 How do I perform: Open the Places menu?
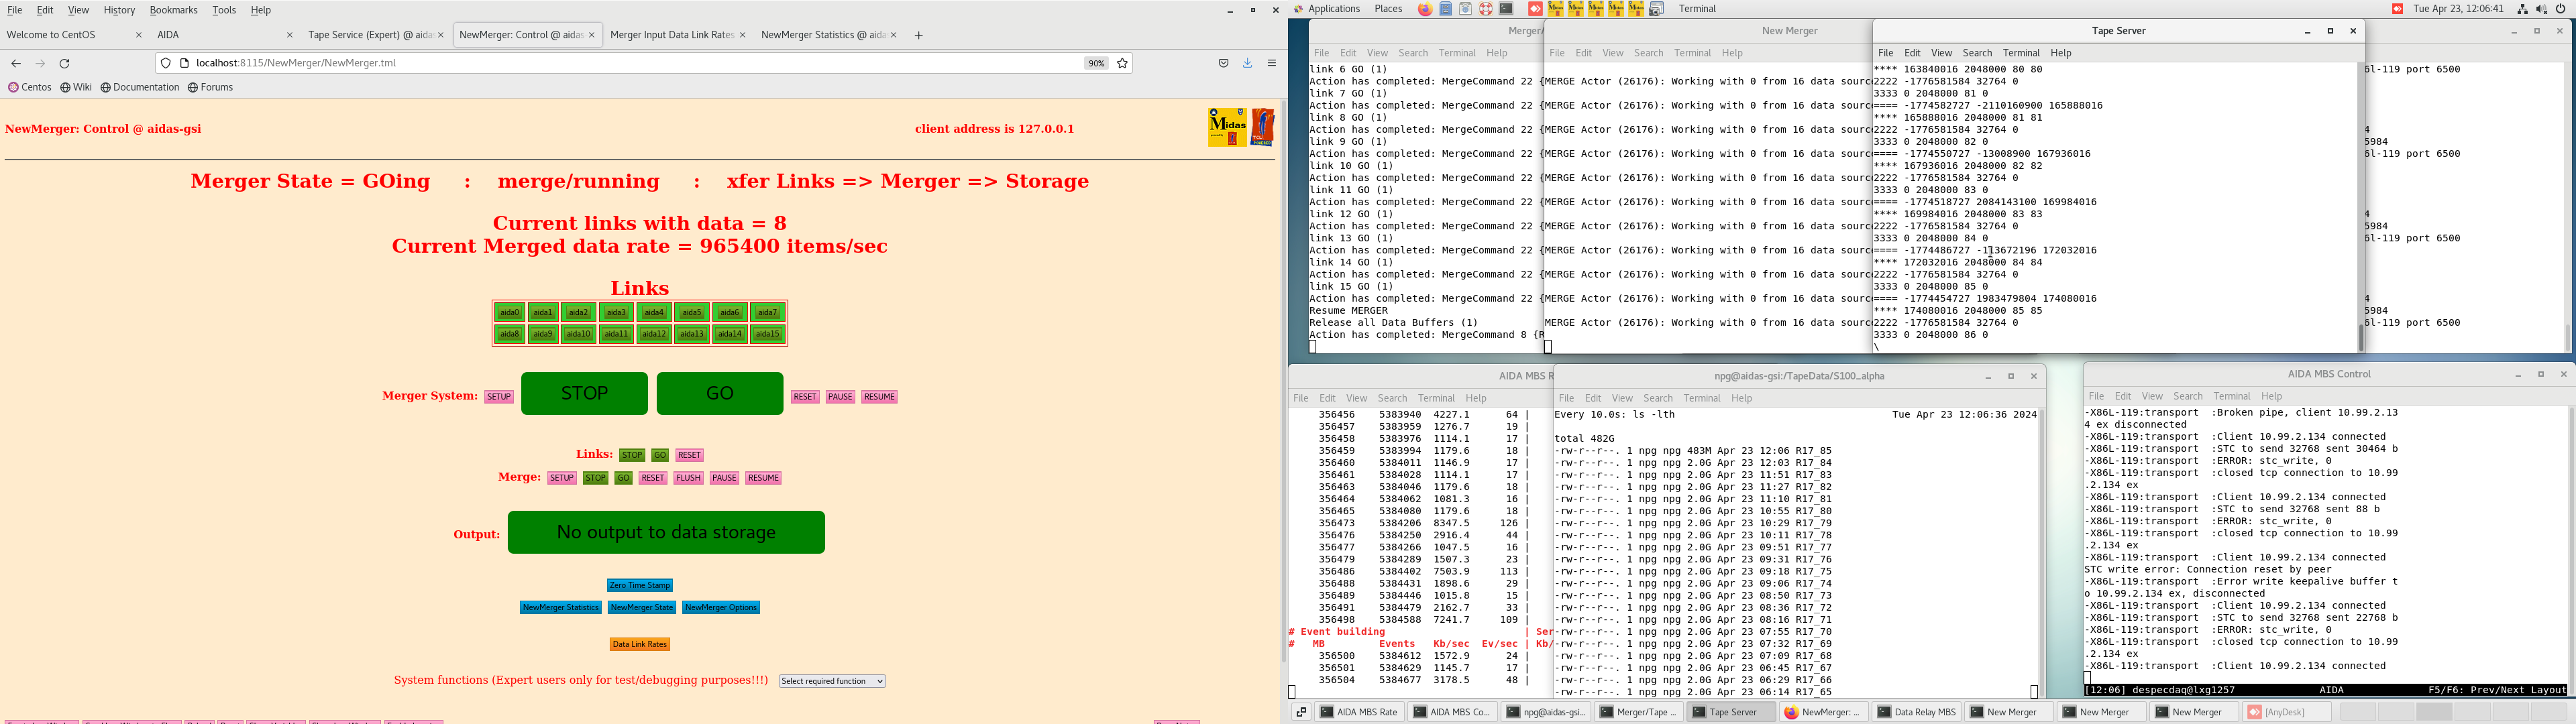[1388, 9]
